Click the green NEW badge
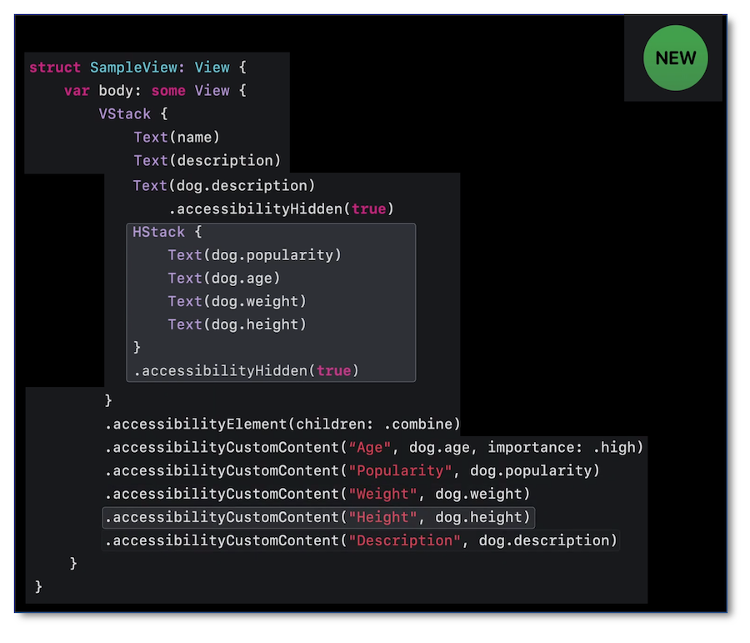This screenshot has width=750, height=643. (x=675, y=58)
